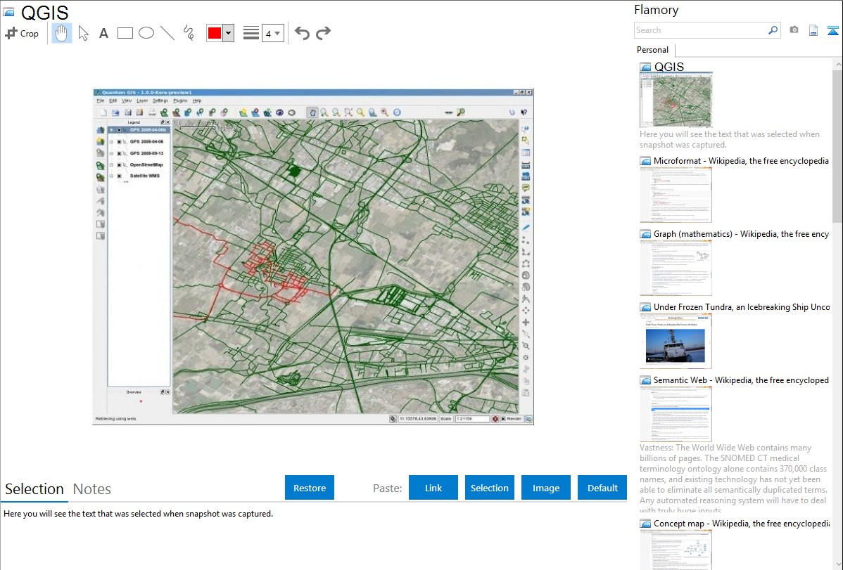This screenshot has height=570, width=843.
Task: Open the Microformat Wikipedia snapshot thumbnail
Action: coord(676,195)
